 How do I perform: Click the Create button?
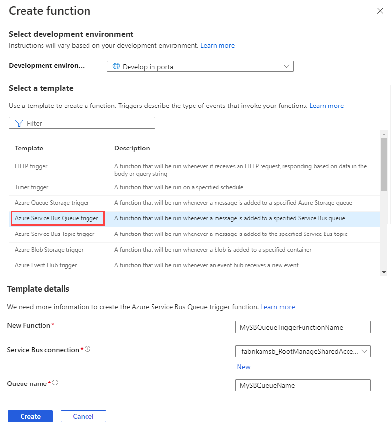(x=30, y=416)
